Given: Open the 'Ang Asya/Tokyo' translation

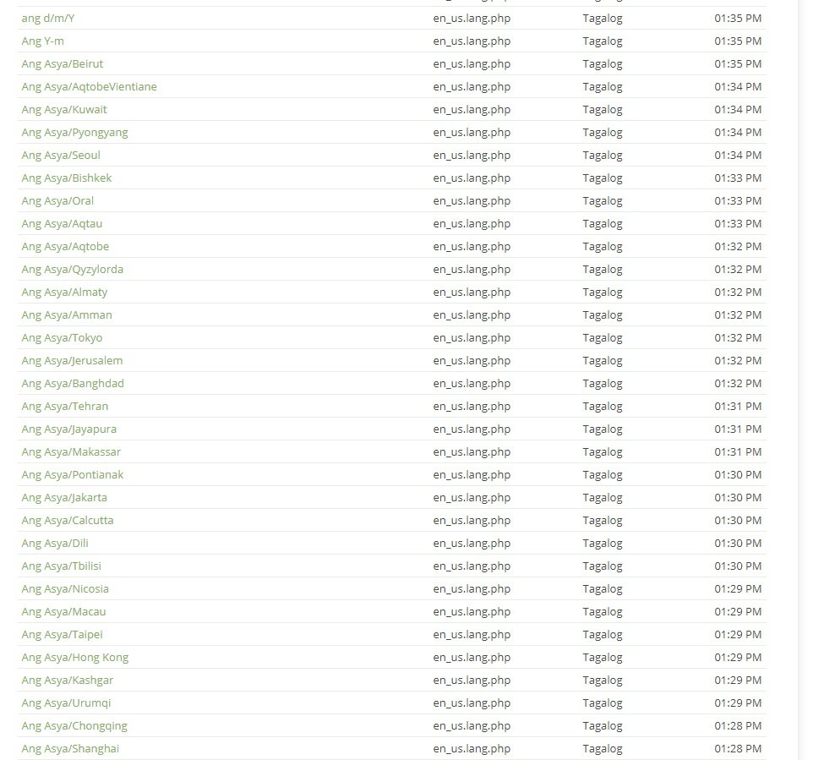Looking at the screenshot, I should 62,337.
